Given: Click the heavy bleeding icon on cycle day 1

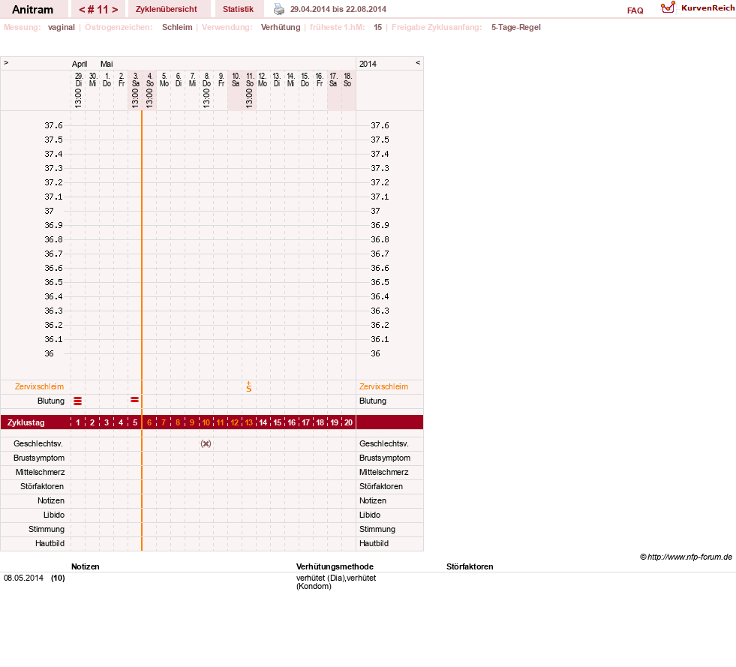Looking at the screenshot, I should click(78, 401).
